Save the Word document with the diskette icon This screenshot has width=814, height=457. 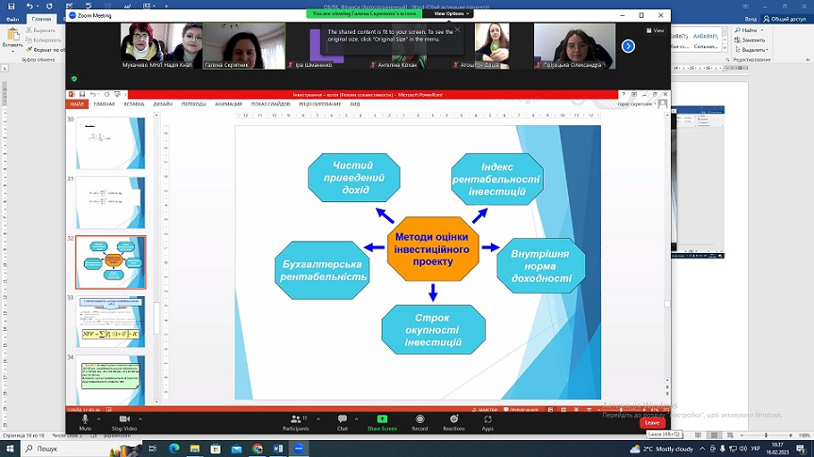pyautogui.click(x=11, y=7)
